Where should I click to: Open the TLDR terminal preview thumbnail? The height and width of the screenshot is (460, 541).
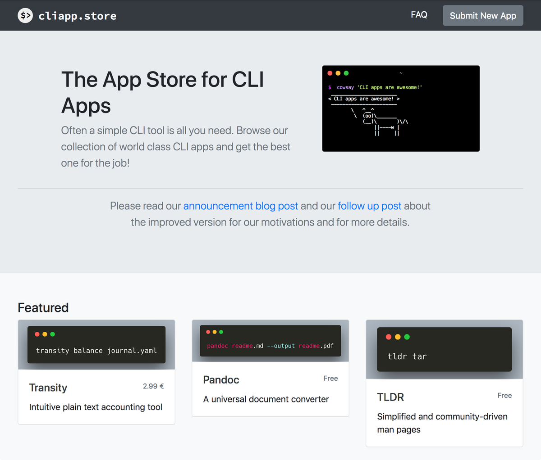[x=445, y=349]
